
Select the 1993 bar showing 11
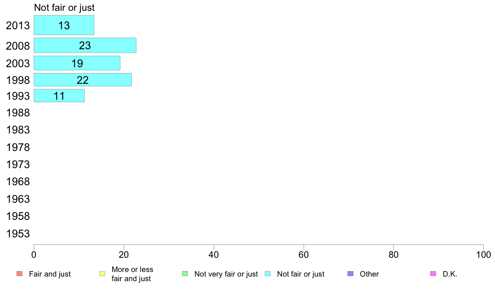coord(59,96)
